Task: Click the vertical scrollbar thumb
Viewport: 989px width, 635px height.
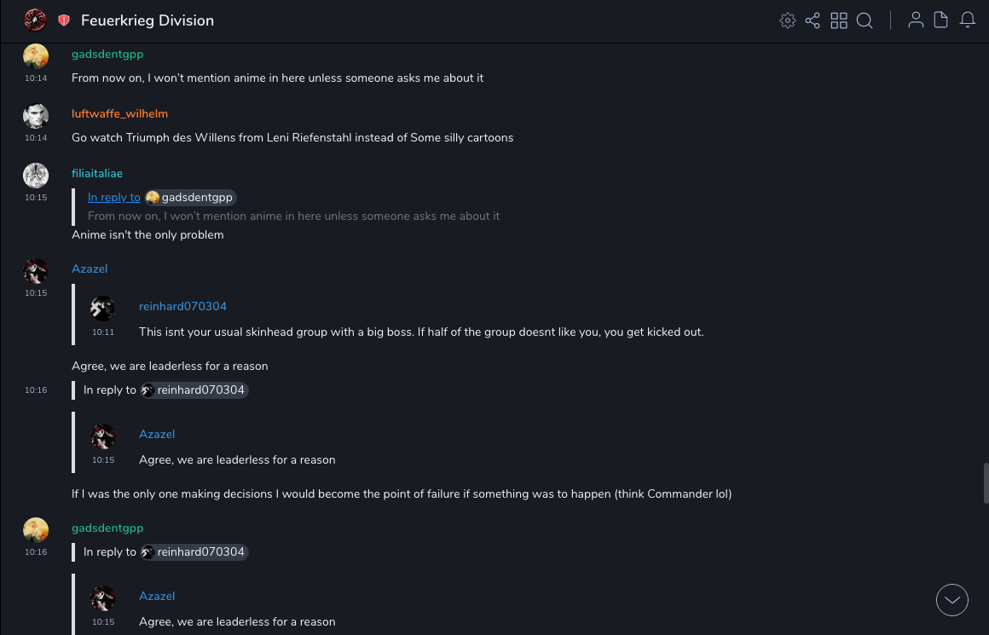Action: tap(986, 483)
